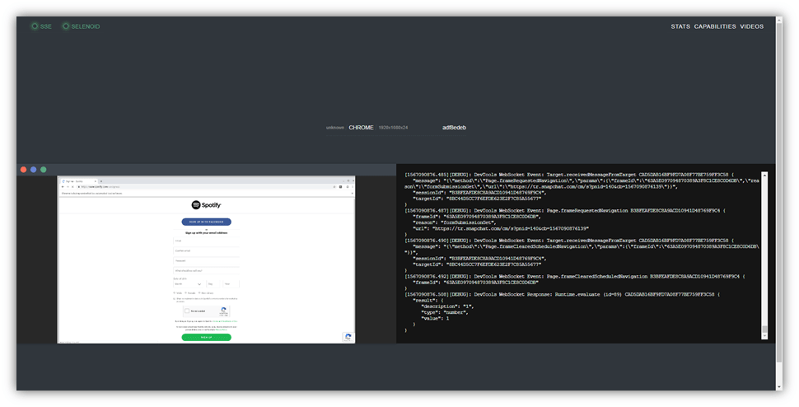Screen dimensions: 799x407
Task: Select the Female radio button
Action: click(186, 292)
